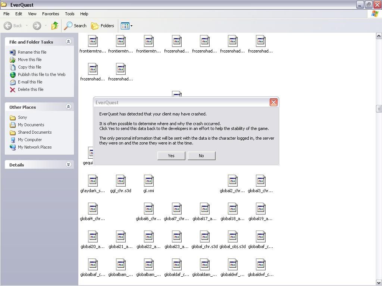Image resolution: width=382 pixels, height=286 pixels.
Task: Select the global_chr.s3d file
Action: pyautogui.click(x=205, y=240)
